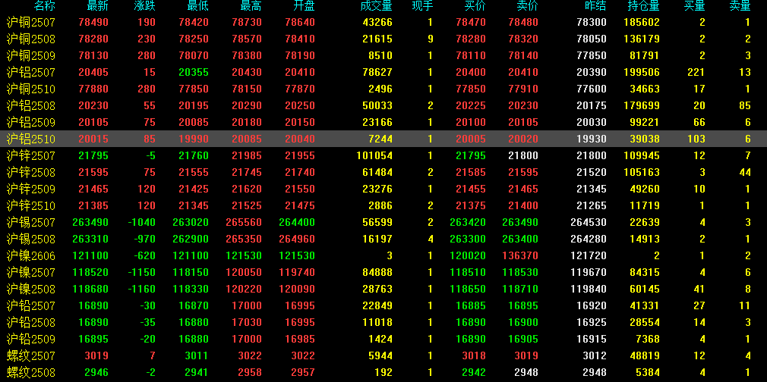The height and width of the screenshot is (382, 767).
Task: Click low price 3011 of 螺纹2507
Action: pos(197,355)
